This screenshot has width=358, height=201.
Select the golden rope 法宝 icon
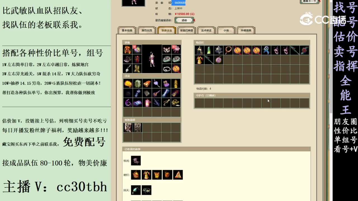coord(176,102)
